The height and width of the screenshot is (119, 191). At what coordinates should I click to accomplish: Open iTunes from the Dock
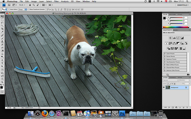87,113
